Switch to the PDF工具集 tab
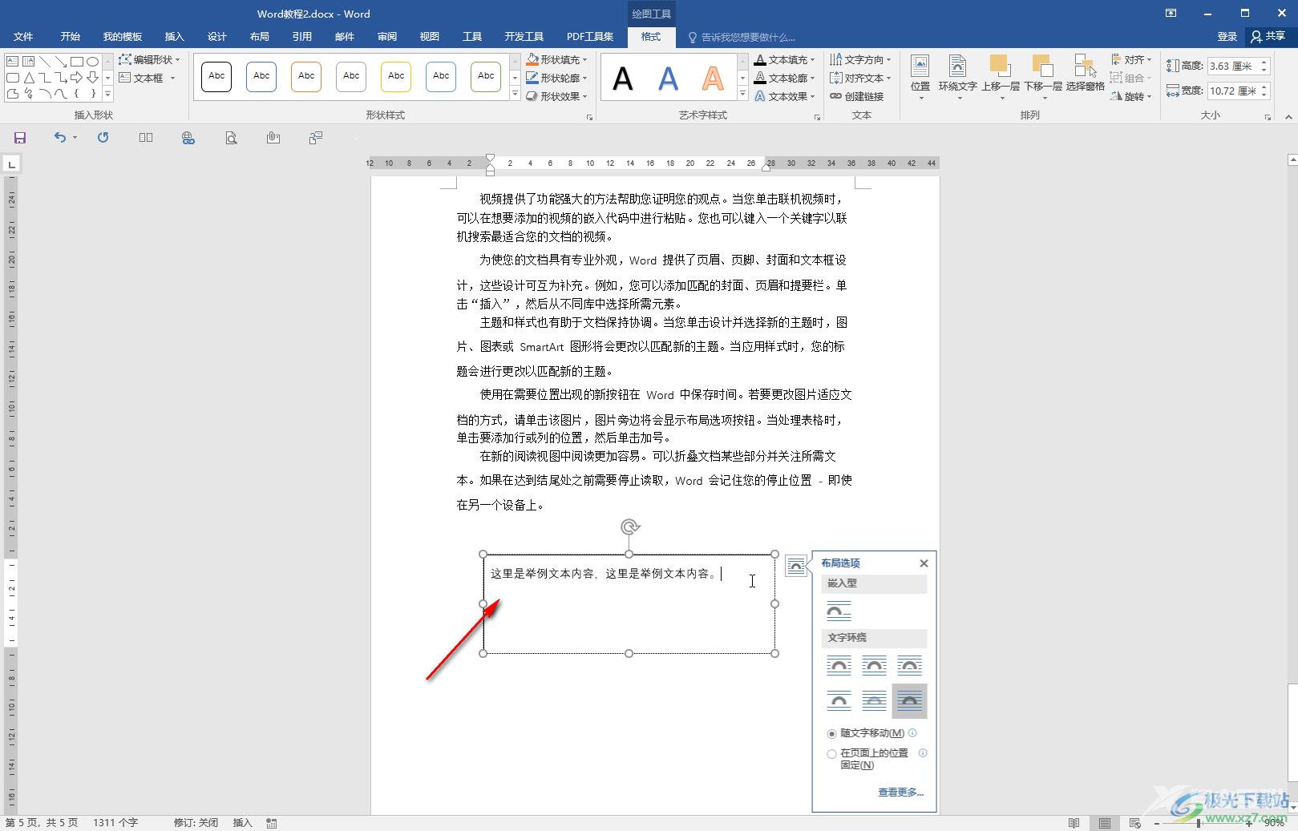Image resolution: width=1298 pixels, height=831 pixels. (x=590, y=37)
